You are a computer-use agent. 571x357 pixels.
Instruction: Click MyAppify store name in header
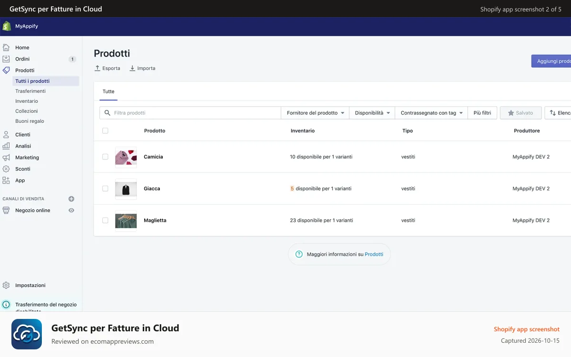click(x=27, y=26)
